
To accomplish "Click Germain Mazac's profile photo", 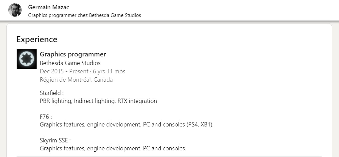I will 15,10.
